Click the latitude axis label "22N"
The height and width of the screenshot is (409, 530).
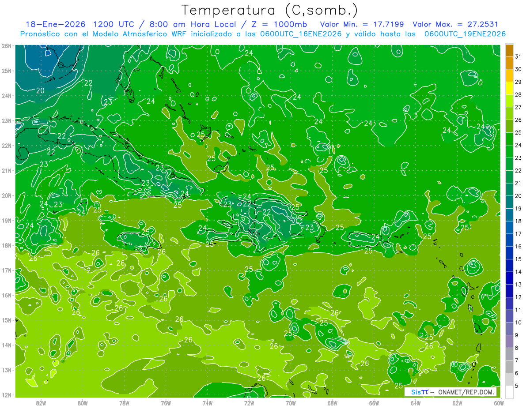tap(6, 146)
